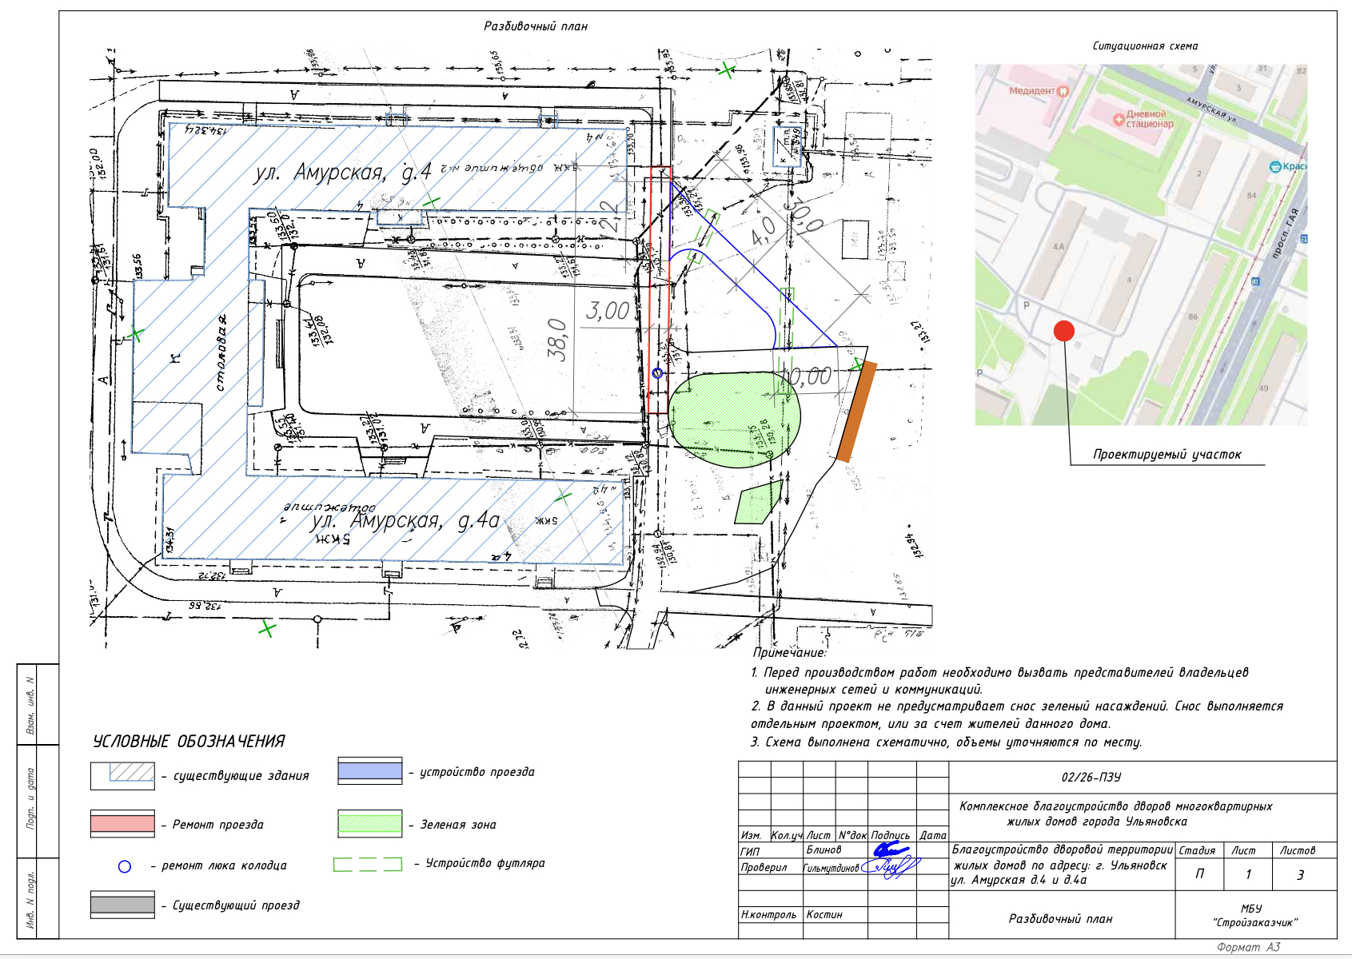
Task: Click the blue shopping basket map icon
Action: coord(1275,167)
